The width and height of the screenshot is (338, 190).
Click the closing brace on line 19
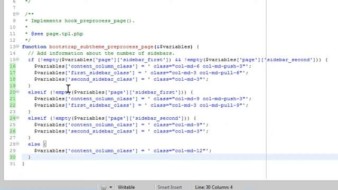(x=30, y=85)
